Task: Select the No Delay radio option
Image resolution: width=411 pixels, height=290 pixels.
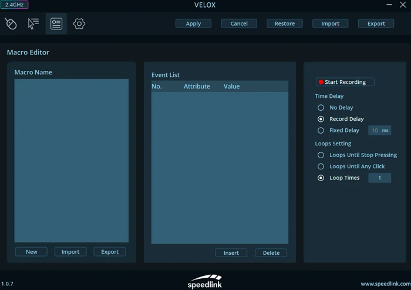Action: [x=321, y=107]
